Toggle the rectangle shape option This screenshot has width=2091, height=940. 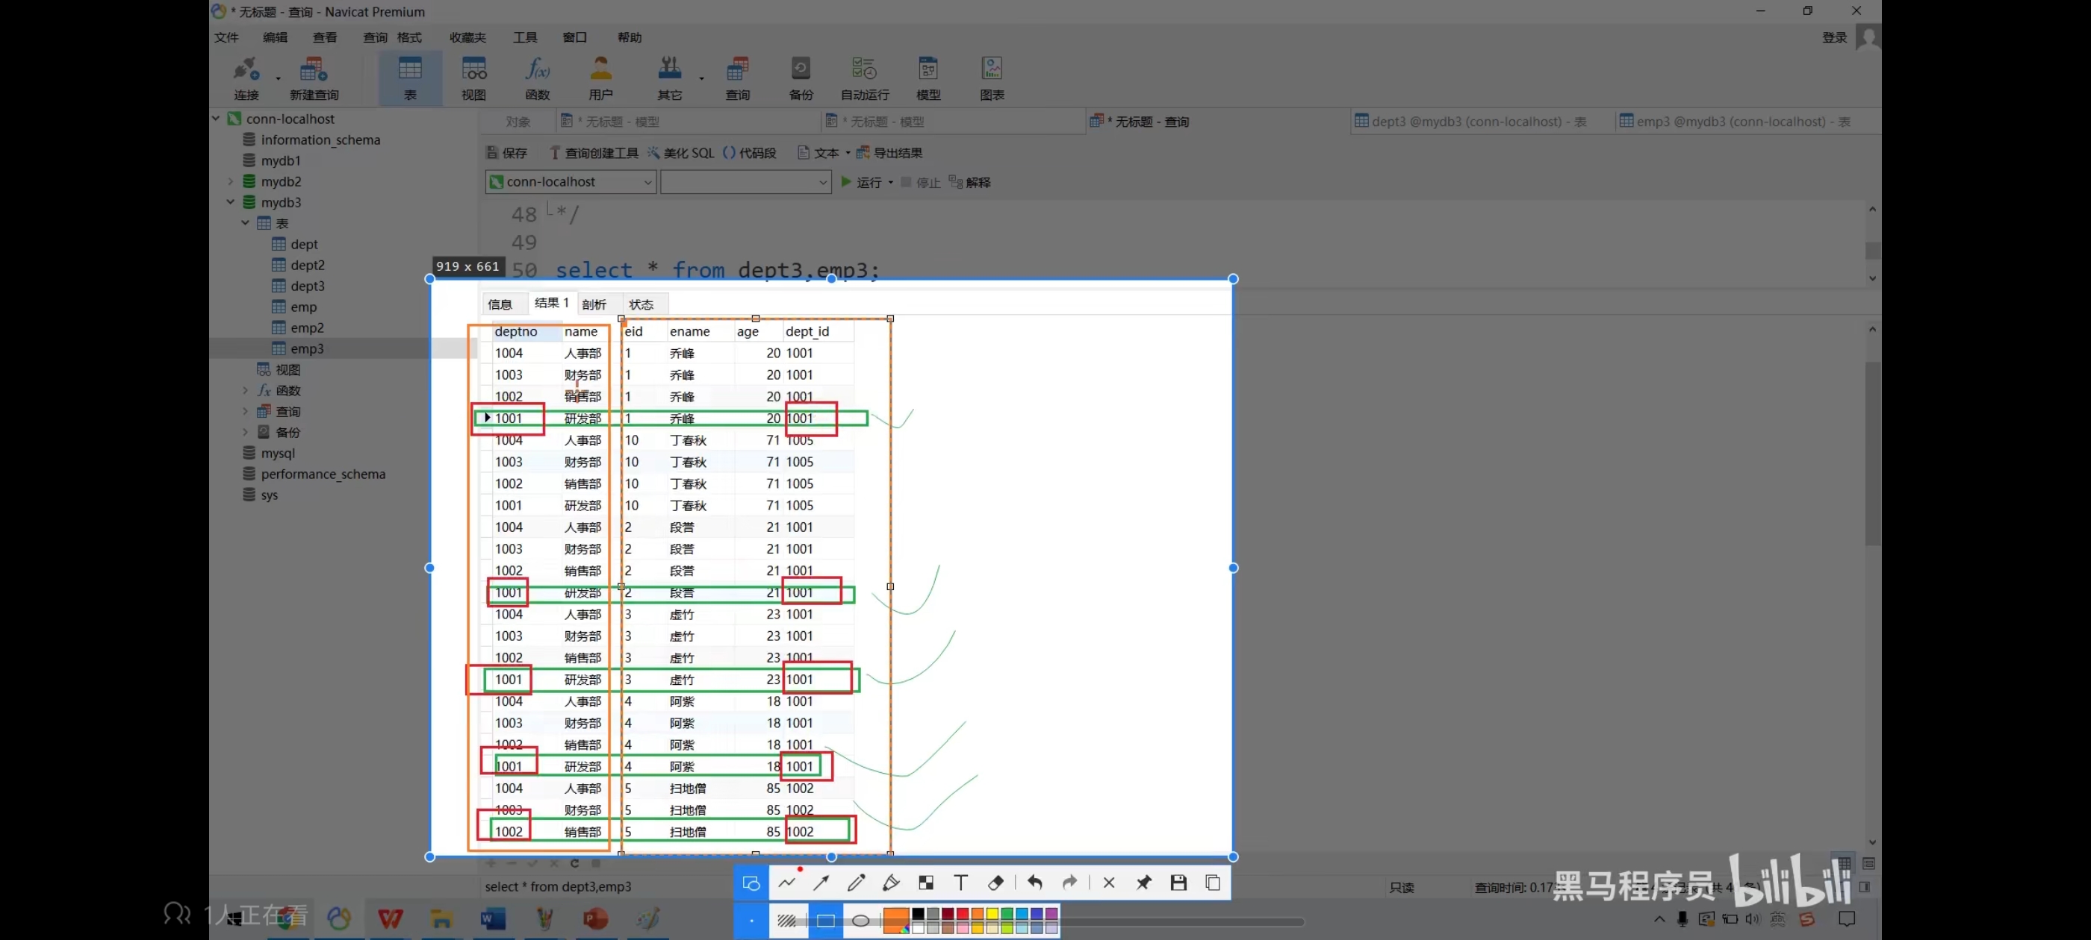825,921
